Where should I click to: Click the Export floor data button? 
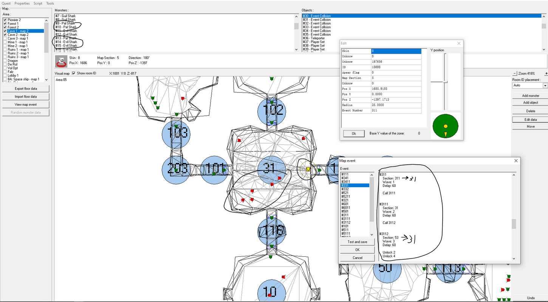click(x=26, y=89)
